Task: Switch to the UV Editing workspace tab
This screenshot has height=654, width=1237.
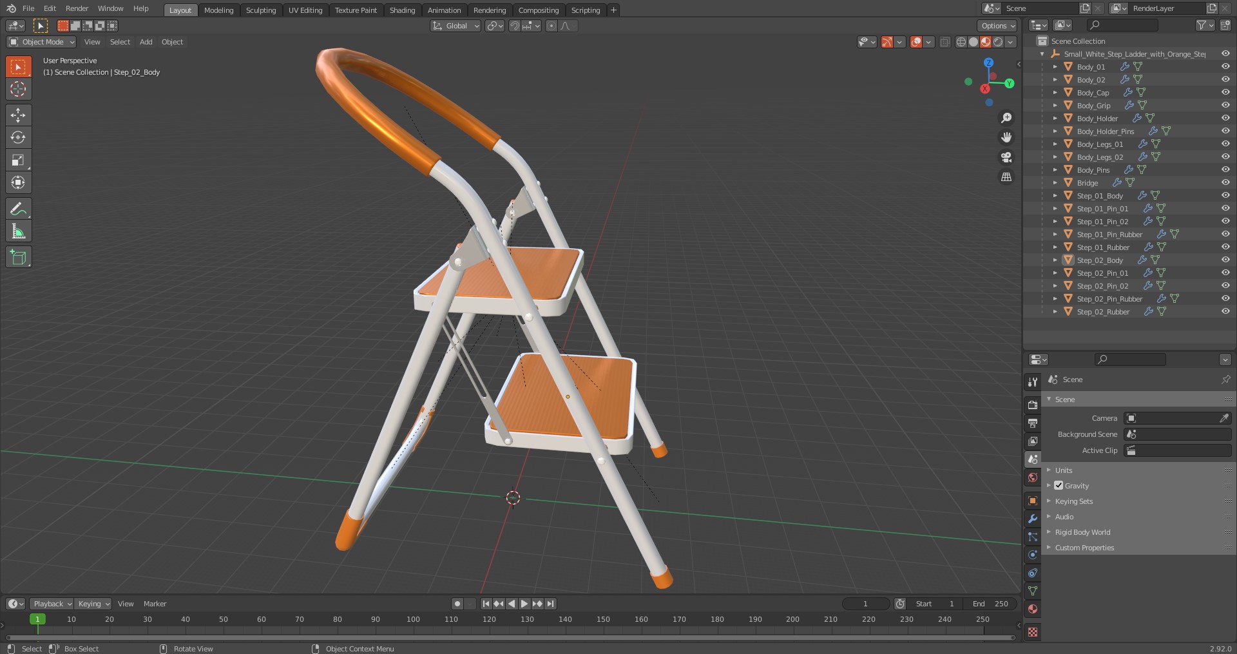Action: pos(305,10)
